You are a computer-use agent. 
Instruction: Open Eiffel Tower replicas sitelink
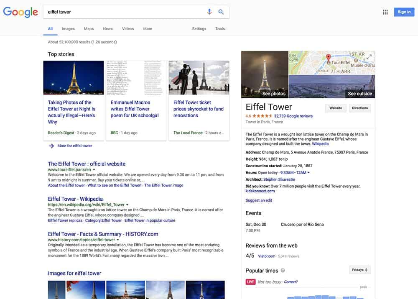[x=65, y=220]
